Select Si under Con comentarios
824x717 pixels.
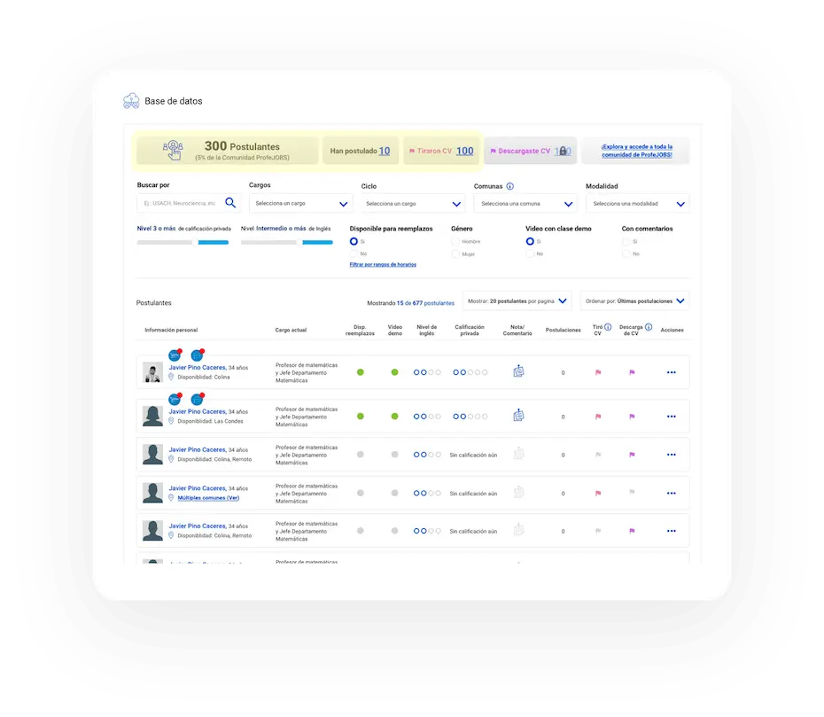tap(626, 242)
